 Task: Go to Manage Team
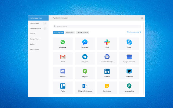click(38, 39)
